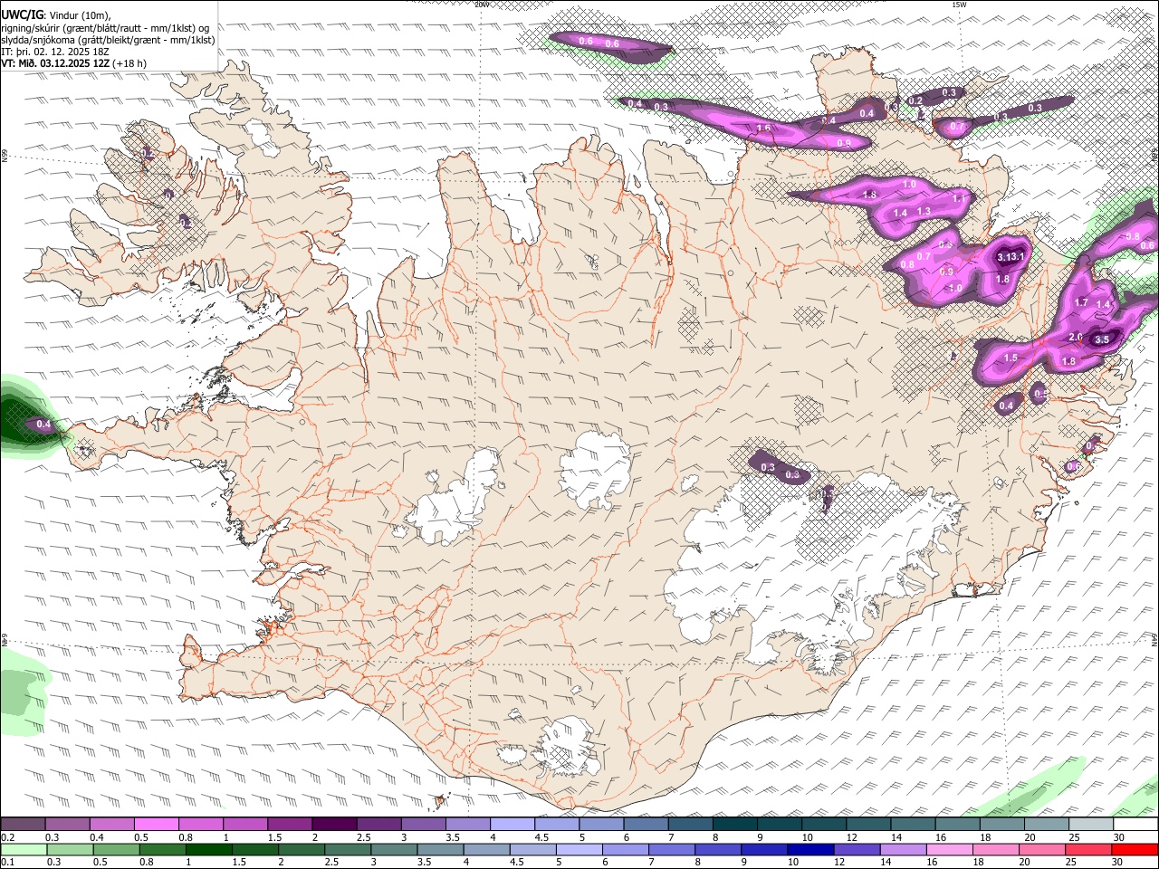Select the 'VT: Mið. 03.12.2025 12Z (+18 h)' text

click(74, 63)
